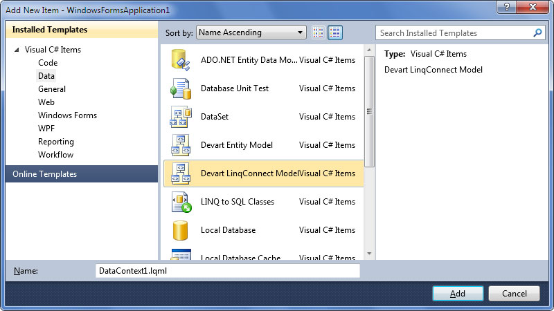Select the Local Database Cache template name
554x311 pixels.
[x=240, y=257]
